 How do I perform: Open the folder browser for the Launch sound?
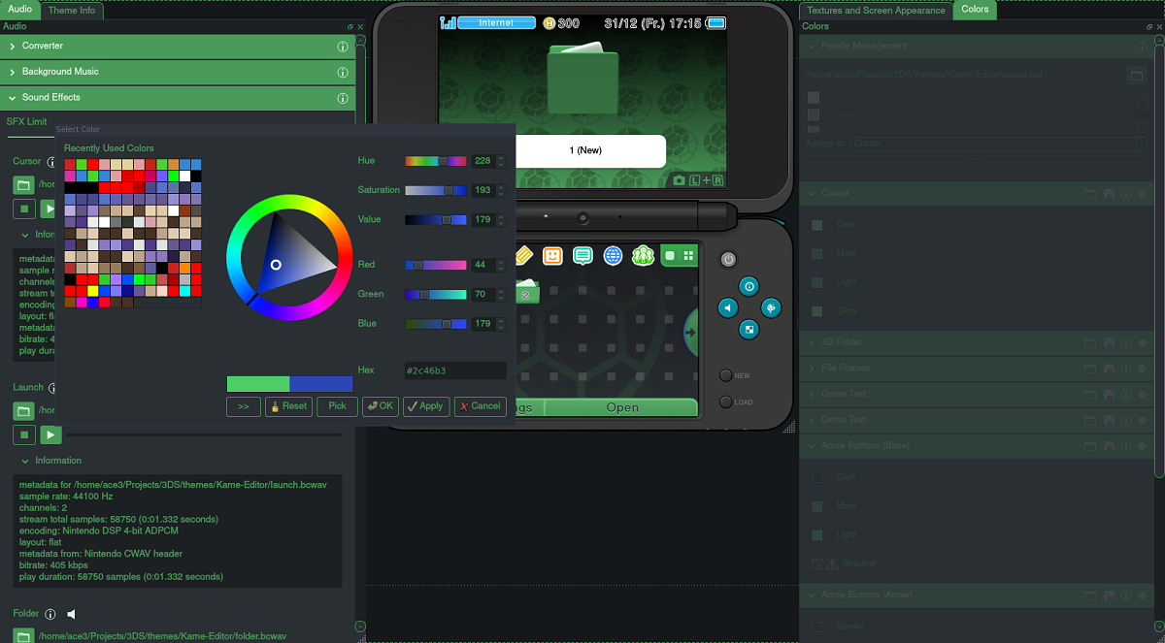[x=23, y=410]
